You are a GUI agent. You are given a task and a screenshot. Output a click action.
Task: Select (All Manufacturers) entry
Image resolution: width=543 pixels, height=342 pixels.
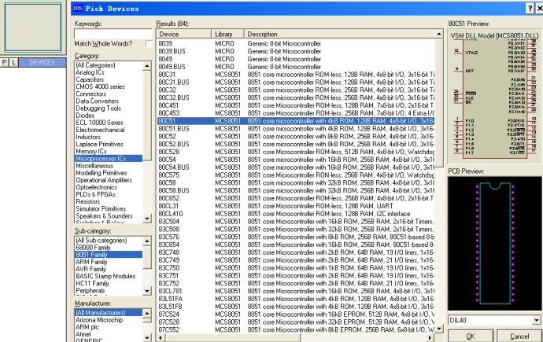tap(109, 313)
